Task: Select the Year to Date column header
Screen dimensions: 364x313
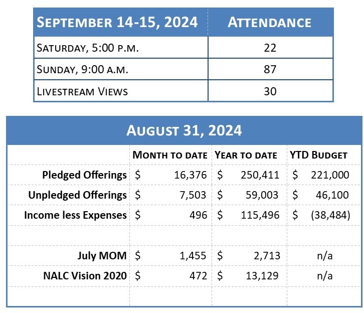Action: [247, 155]
